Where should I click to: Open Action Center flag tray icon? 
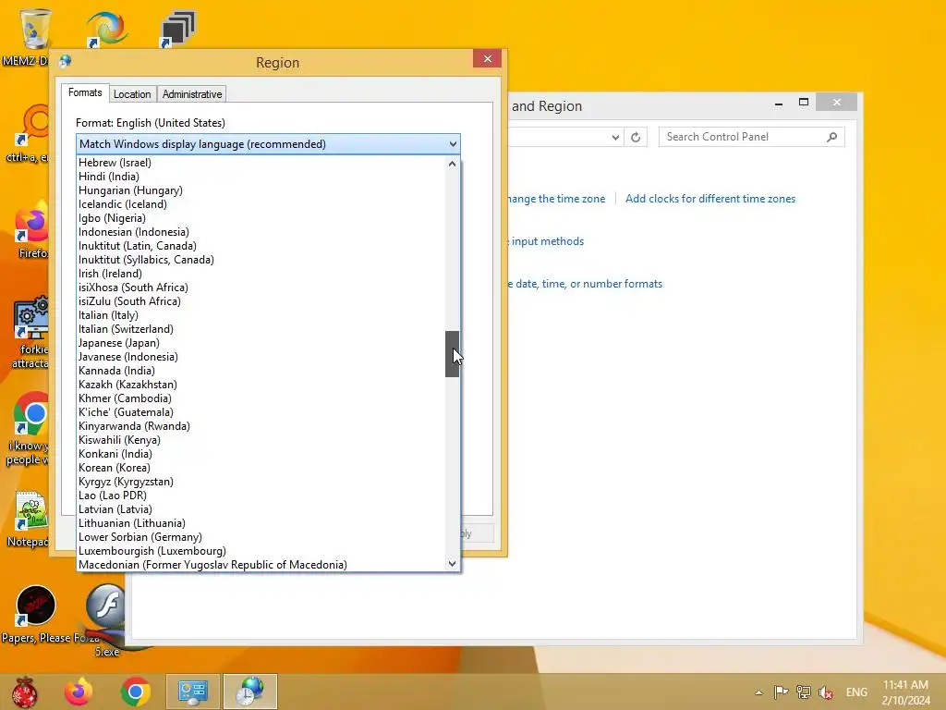tap(781, 692)
